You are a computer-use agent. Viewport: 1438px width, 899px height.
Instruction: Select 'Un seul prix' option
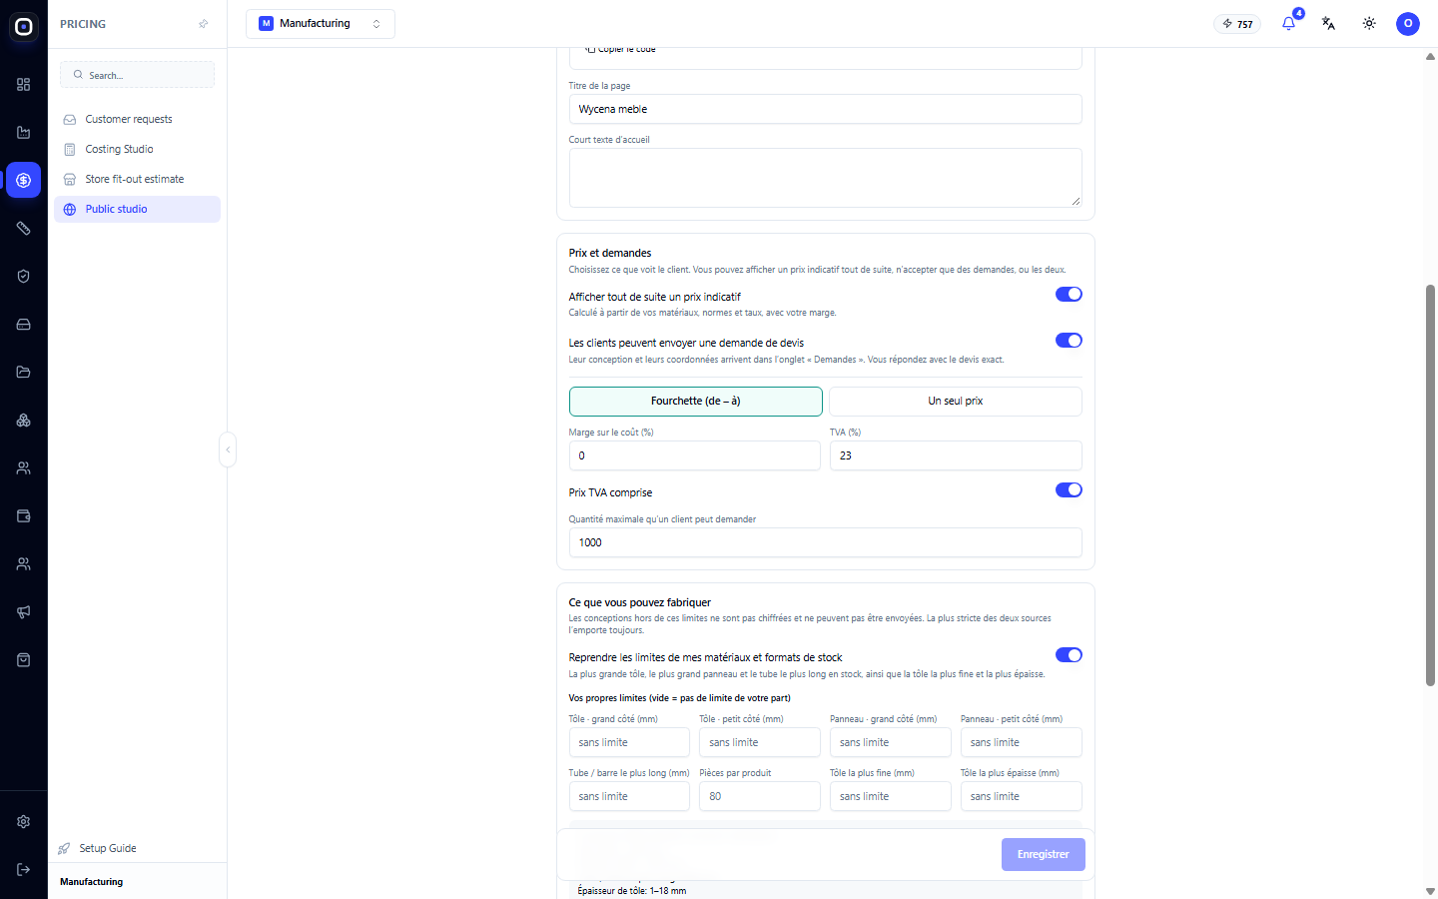[956, 402]
